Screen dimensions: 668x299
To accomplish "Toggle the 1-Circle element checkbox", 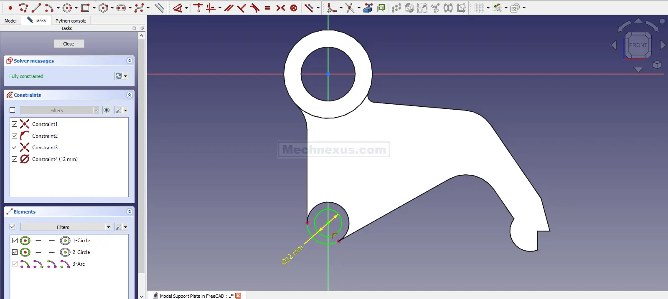I will (x=15, y=241).
